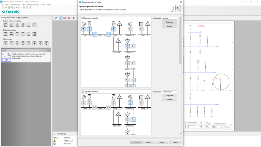Toggle bus coupler between LVMD 1.1D and 1.1B
261x147 pixels.
(x=95, y=34)
